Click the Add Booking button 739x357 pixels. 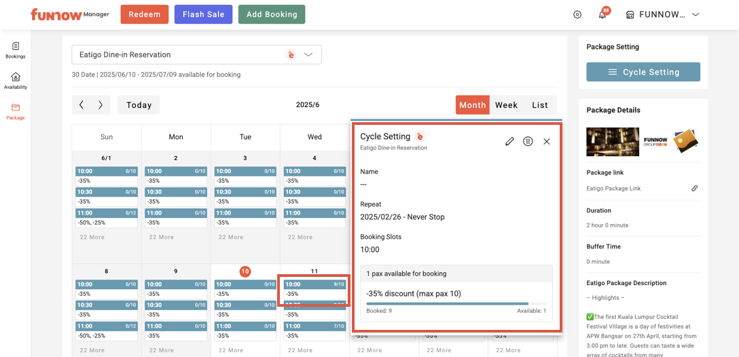272,15
